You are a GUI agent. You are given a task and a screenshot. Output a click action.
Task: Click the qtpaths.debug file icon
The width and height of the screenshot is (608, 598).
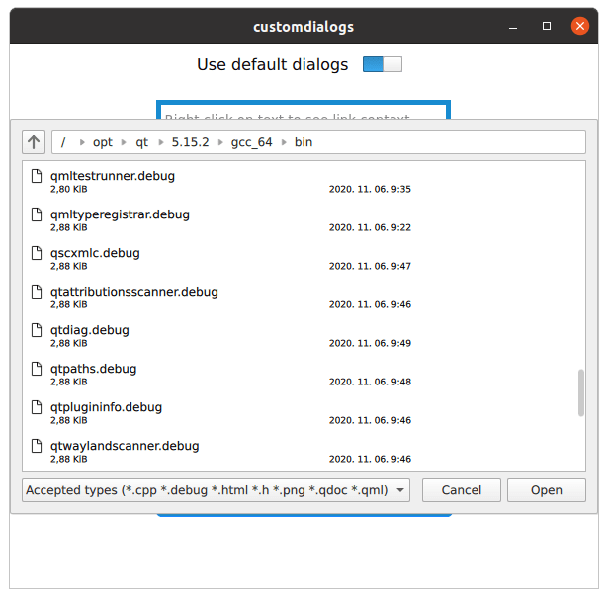click(x=38, y=369)
